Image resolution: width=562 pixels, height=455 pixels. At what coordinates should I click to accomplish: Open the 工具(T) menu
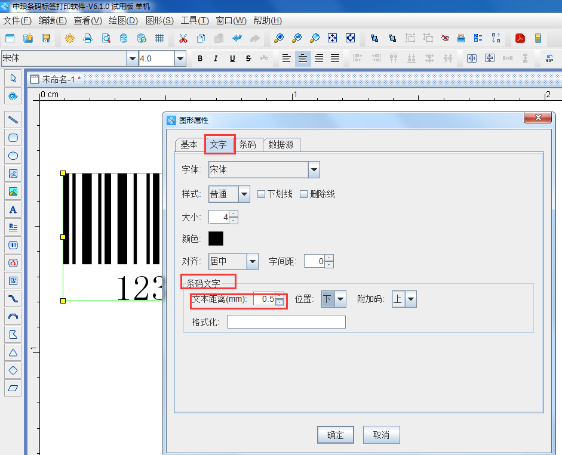[195, 20]
